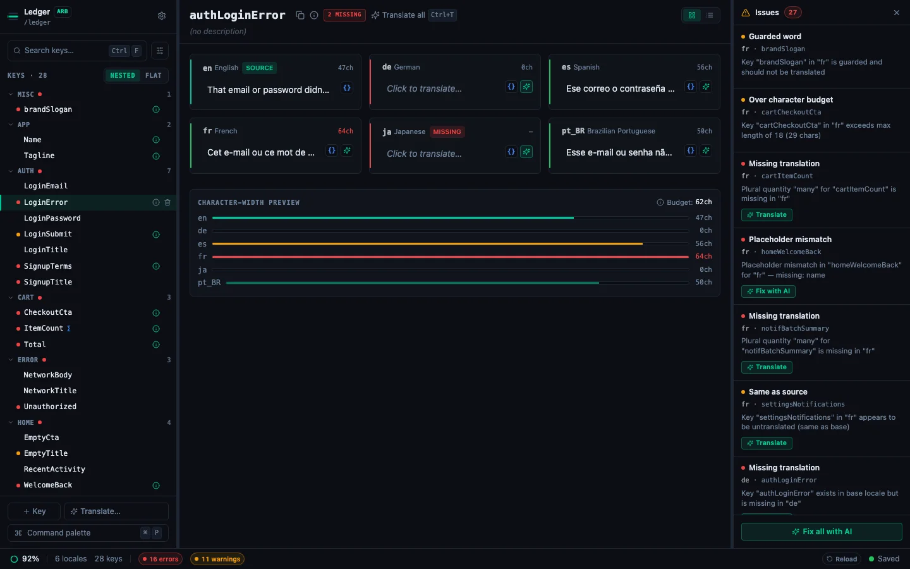AI translate the French card
Viewport: 910px width, 569px height.
(347, 150)
